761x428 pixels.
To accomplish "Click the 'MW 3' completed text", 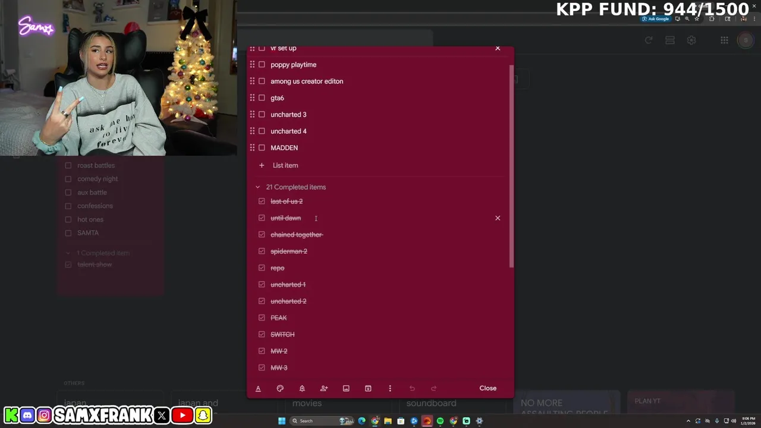I will pyautogui.click(x=279, y=368).
